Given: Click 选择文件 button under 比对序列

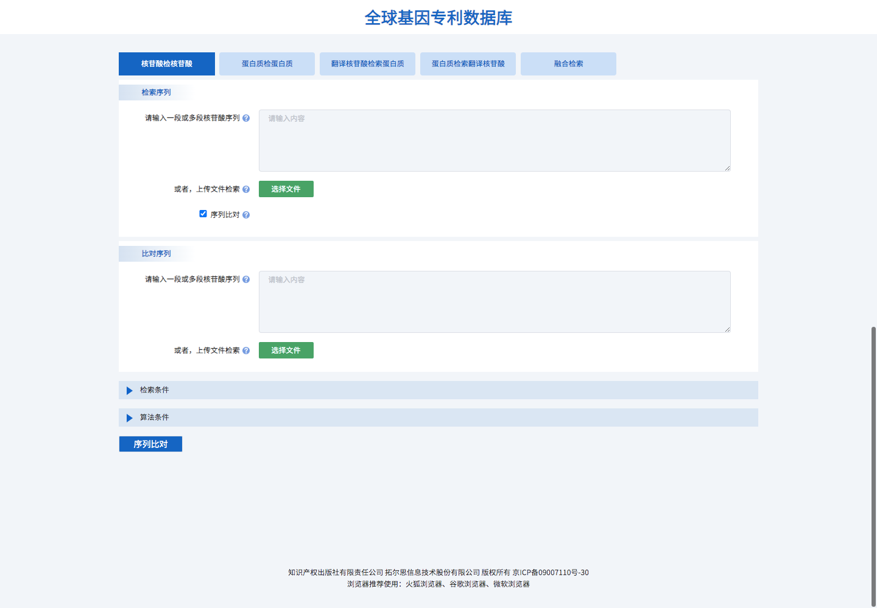Looking at the screenshot, I should [x=286, y=351].
